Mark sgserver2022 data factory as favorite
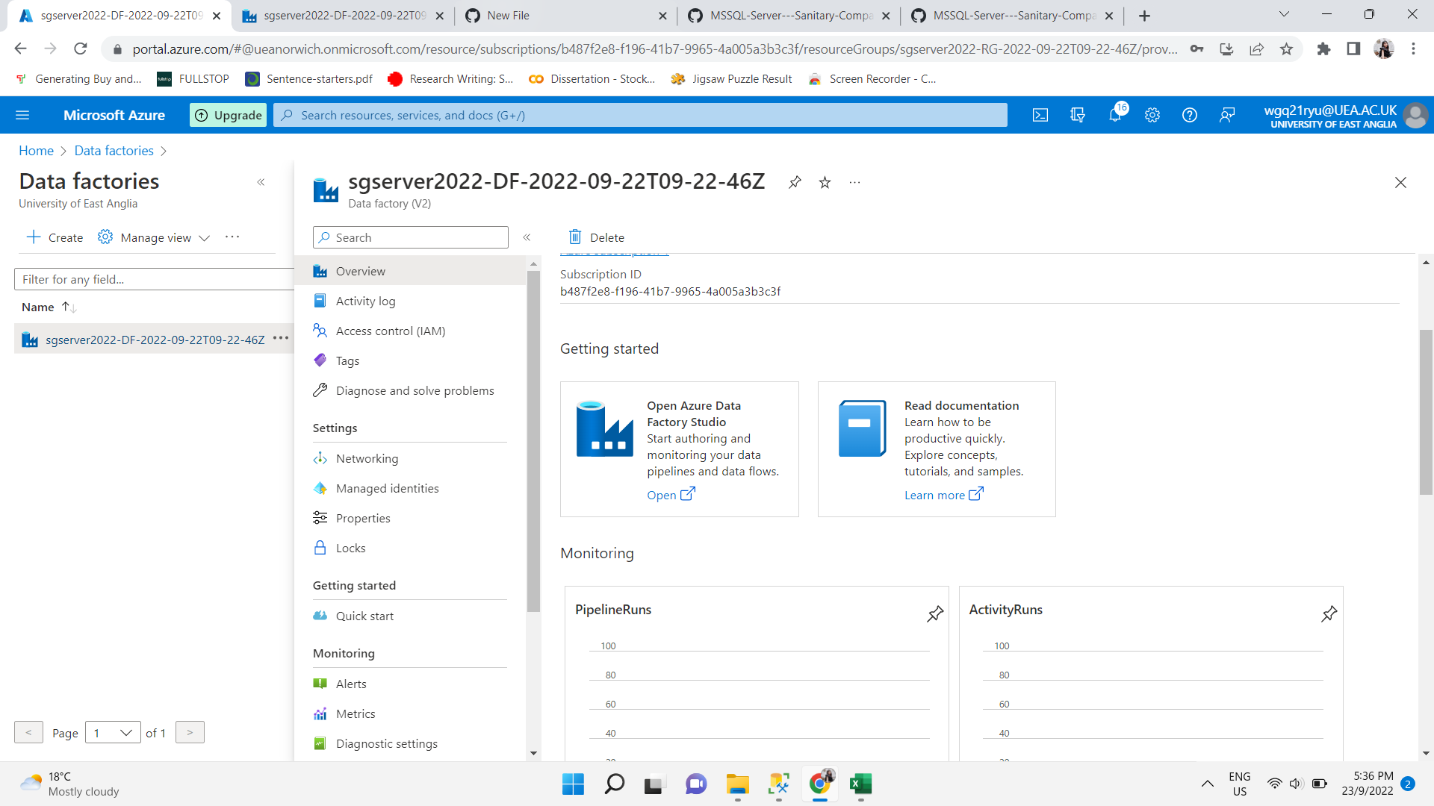 click(x=825, y=182)
